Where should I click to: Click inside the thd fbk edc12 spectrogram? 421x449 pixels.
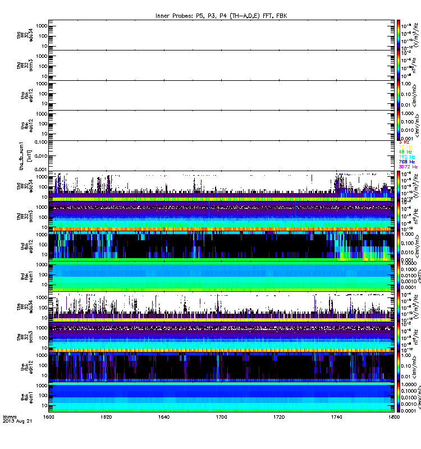[221, 246]
